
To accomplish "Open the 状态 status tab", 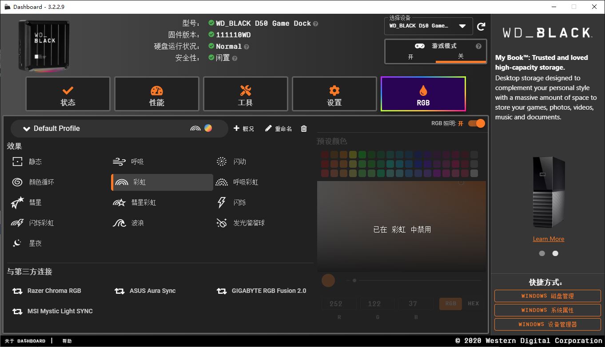I will pyautogui.click(x=68, y=94).
